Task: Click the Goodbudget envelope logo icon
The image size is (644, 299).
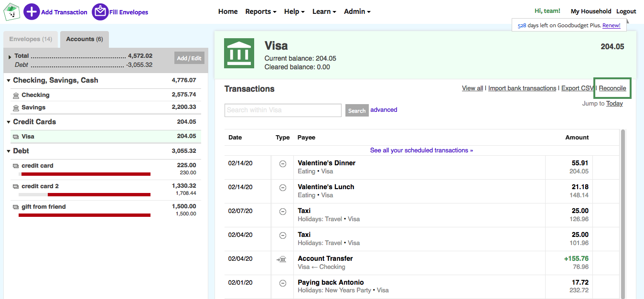Action: (11, 12)
